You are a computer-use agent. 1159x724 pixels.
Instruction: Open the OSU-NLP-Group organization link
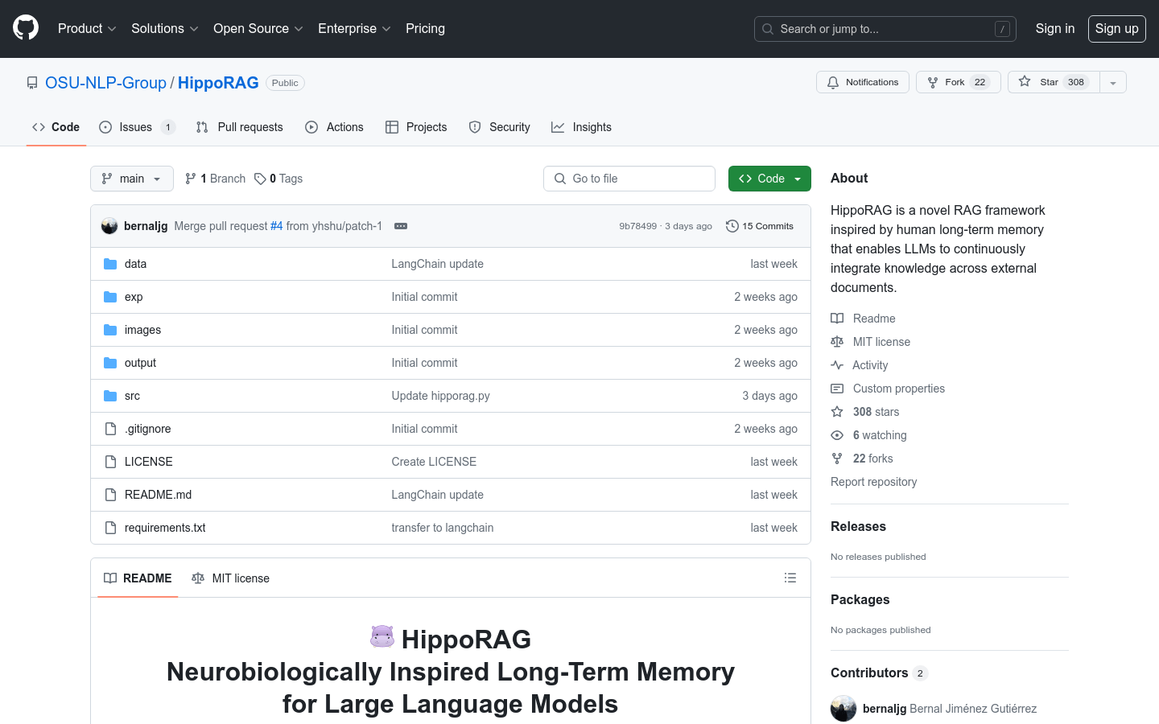[105, 83]
